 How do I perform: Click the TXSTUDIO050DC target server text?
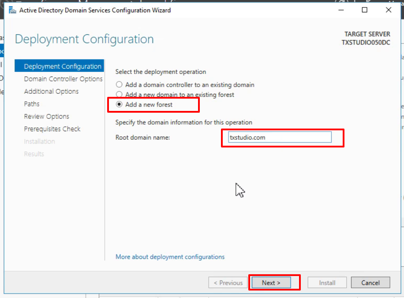click(366, 42)
